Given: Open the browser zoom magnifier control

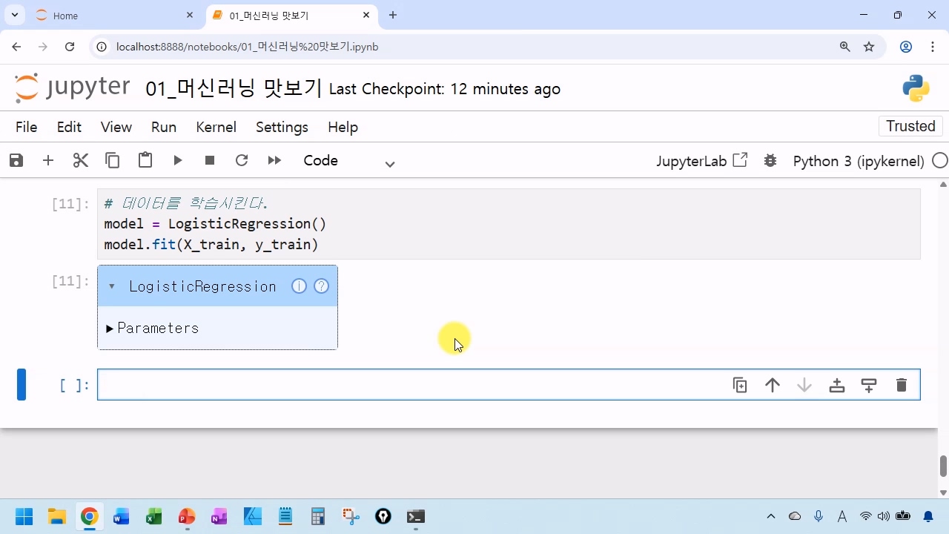Looking at the screenshot, I should [845, 47].
